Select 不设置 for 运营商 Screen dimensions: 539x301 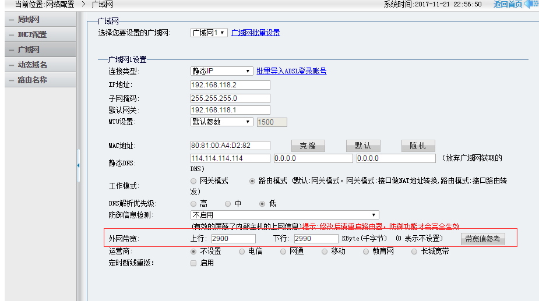(193, 252)
